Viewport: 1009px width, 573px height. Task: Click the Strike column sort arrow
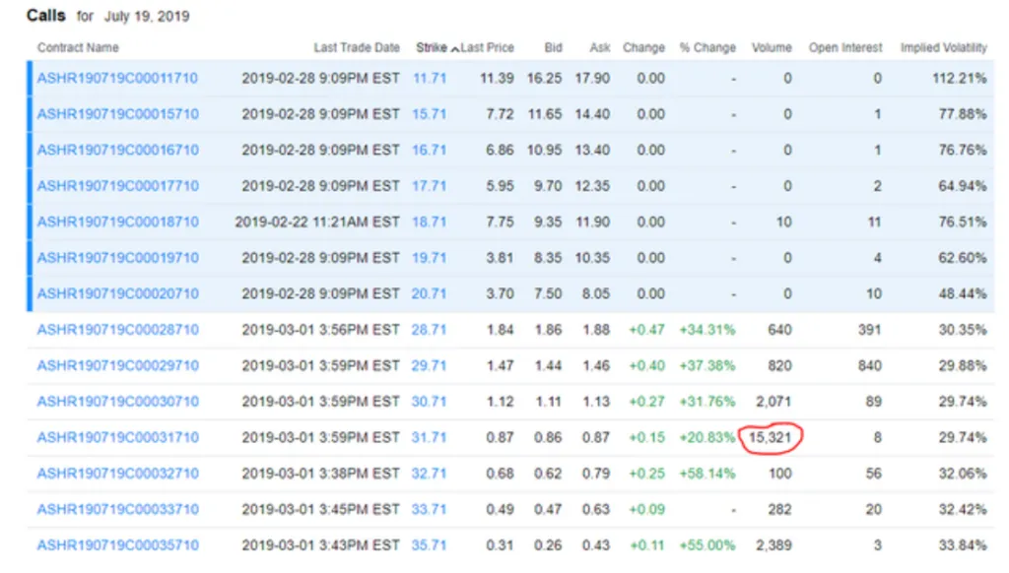click(x=454, y=48)
